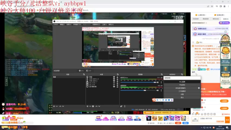Open the 麦克风/Aux three-dot options menu
Screen dimensions: 231x130
(x=161, y=82)
